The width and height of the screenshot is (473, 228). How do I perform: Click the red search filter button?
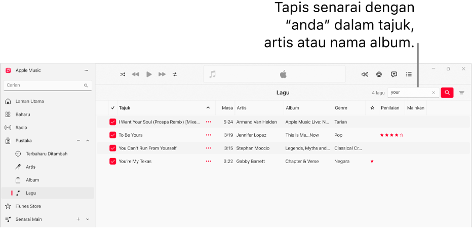click(447, 93)
